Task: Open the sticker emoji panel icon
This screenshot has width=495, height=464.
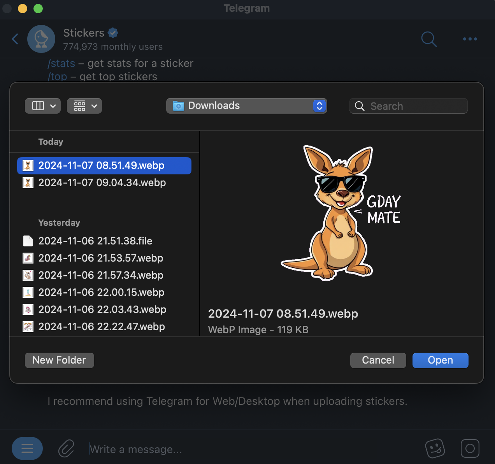Action: click(435, 448)
